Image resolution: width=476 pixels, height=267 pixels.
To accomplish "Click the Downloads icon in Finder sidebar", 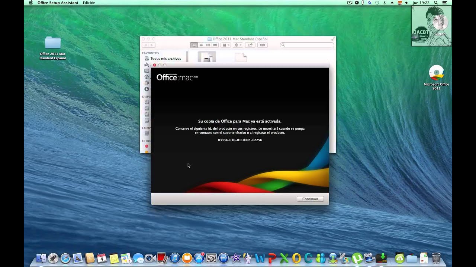I will coord(147,89).
